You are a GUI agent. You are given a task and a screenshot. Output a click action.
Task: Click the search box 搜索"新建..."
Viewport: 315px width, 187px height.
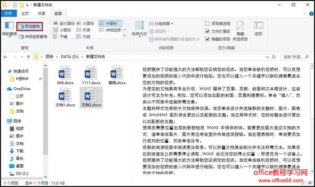[295, 57]
